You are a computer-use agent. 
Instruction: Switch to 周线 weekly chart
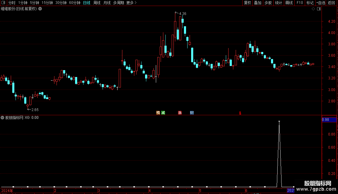coord(97,3)
